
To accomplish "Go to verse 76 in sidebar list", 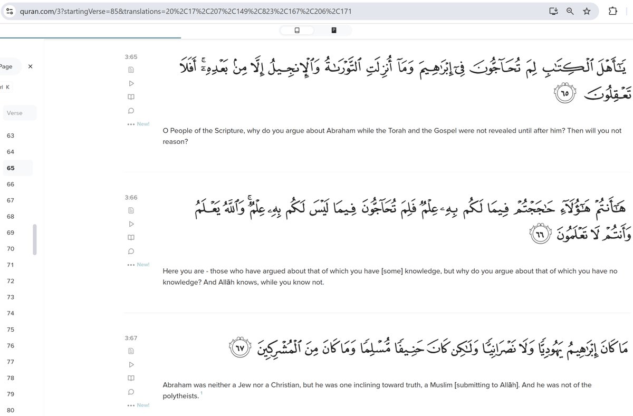I will [x=11, y=346].
